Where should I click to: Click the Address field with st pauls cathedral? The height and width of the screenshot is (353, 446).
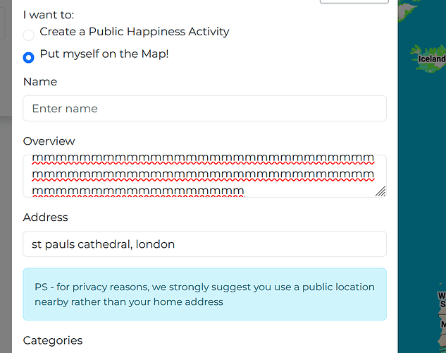click(204, 244)
